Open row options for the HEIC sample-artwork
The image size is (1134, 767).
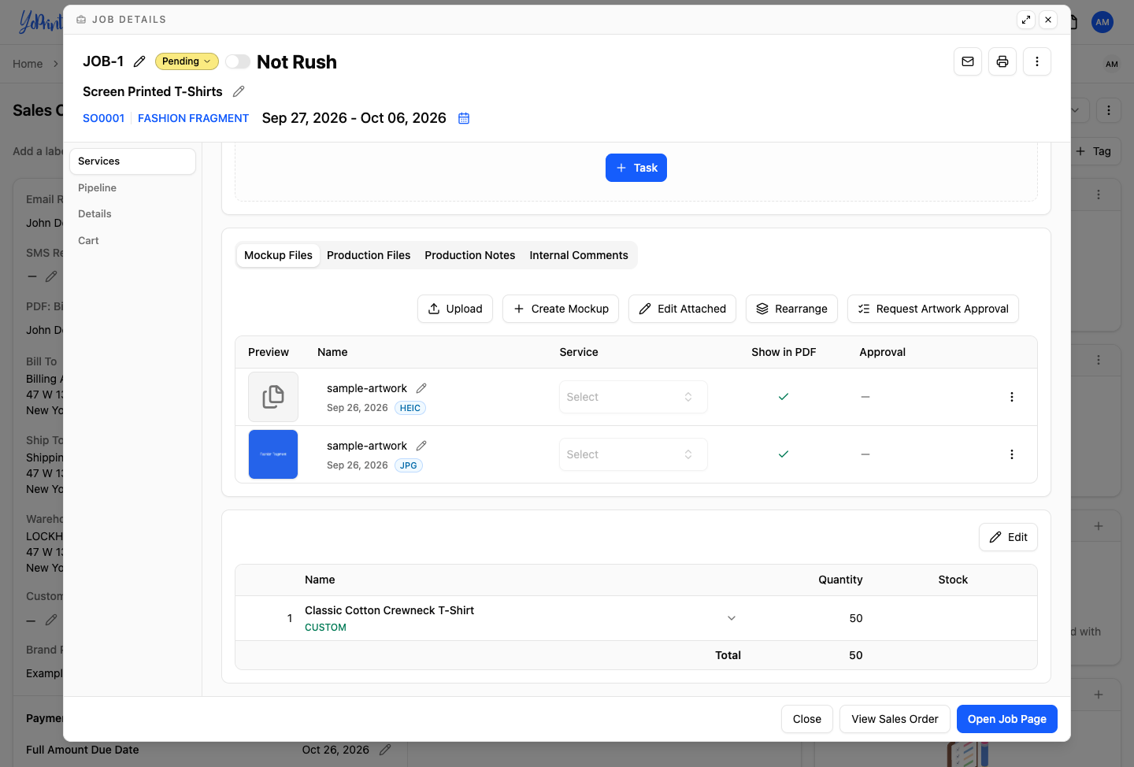(x=1012, y=397)
